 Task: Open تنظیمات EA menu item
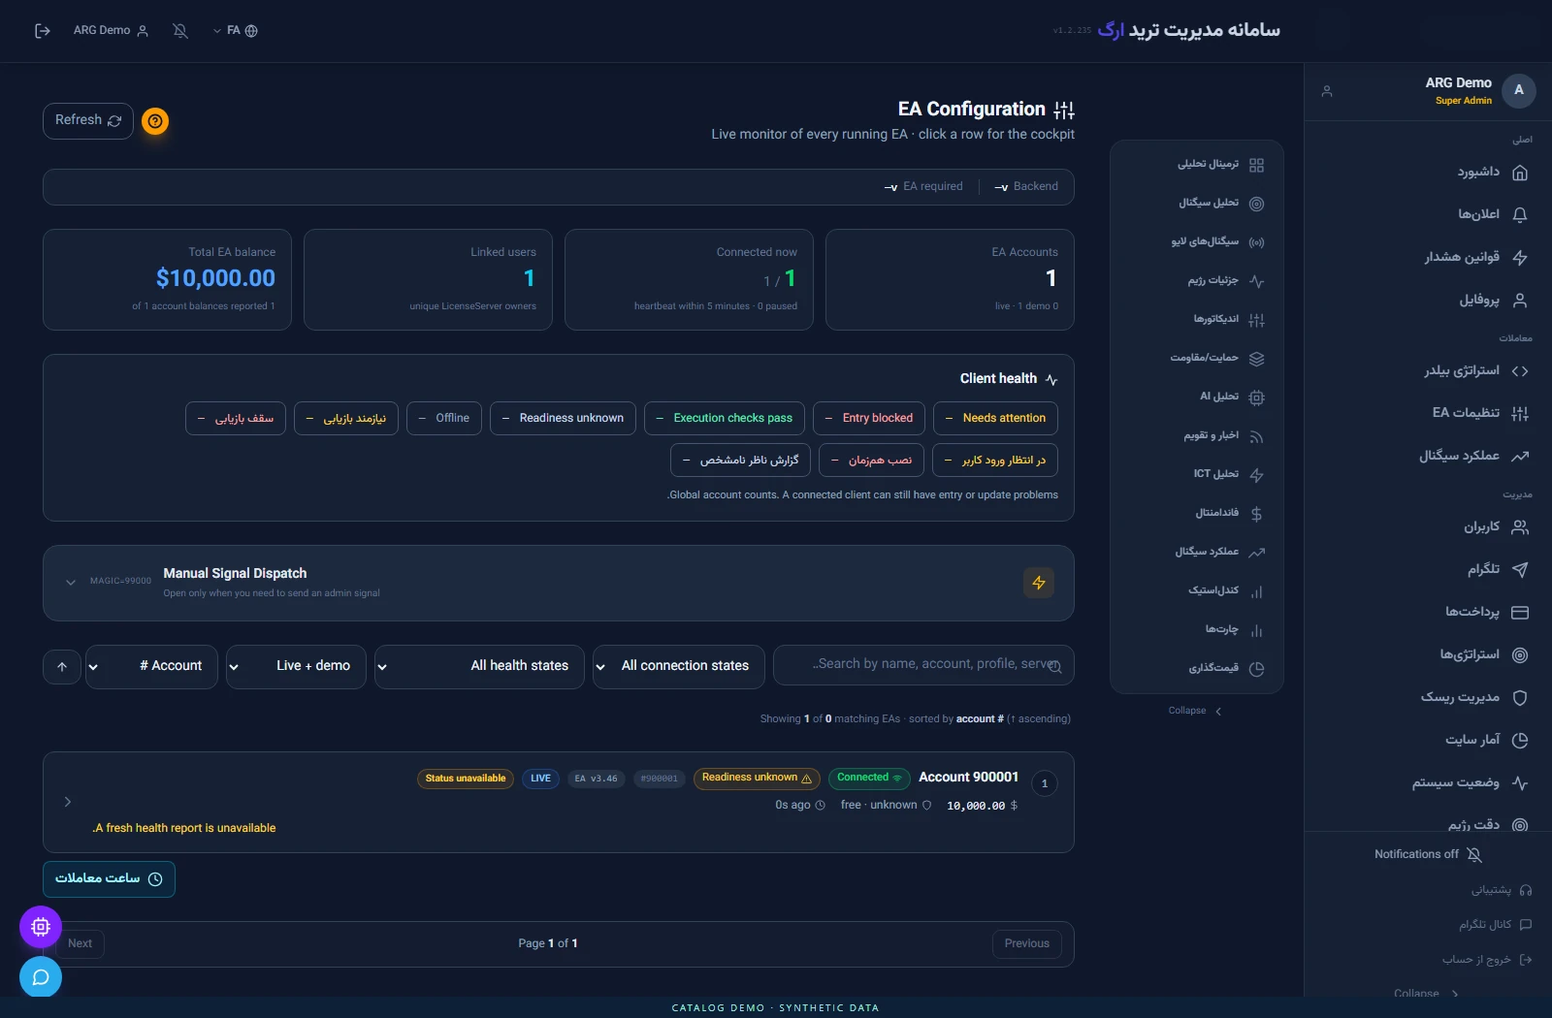tap(1479, 413)
